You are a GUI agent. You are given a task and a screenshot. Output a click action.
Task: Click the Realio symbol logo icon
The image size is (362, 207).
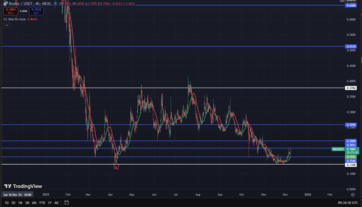coord(5,3)
